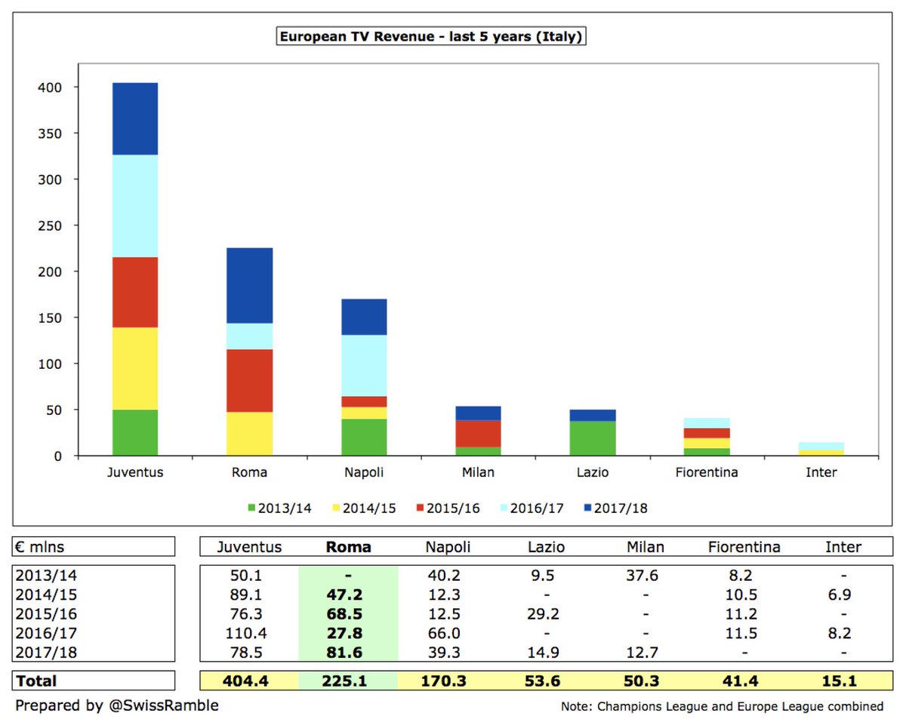Image resolution: width=906 pixels, height=719 pixels.
Task: Click the red segment of Roma bar
Action: click(x=249, y=380)
